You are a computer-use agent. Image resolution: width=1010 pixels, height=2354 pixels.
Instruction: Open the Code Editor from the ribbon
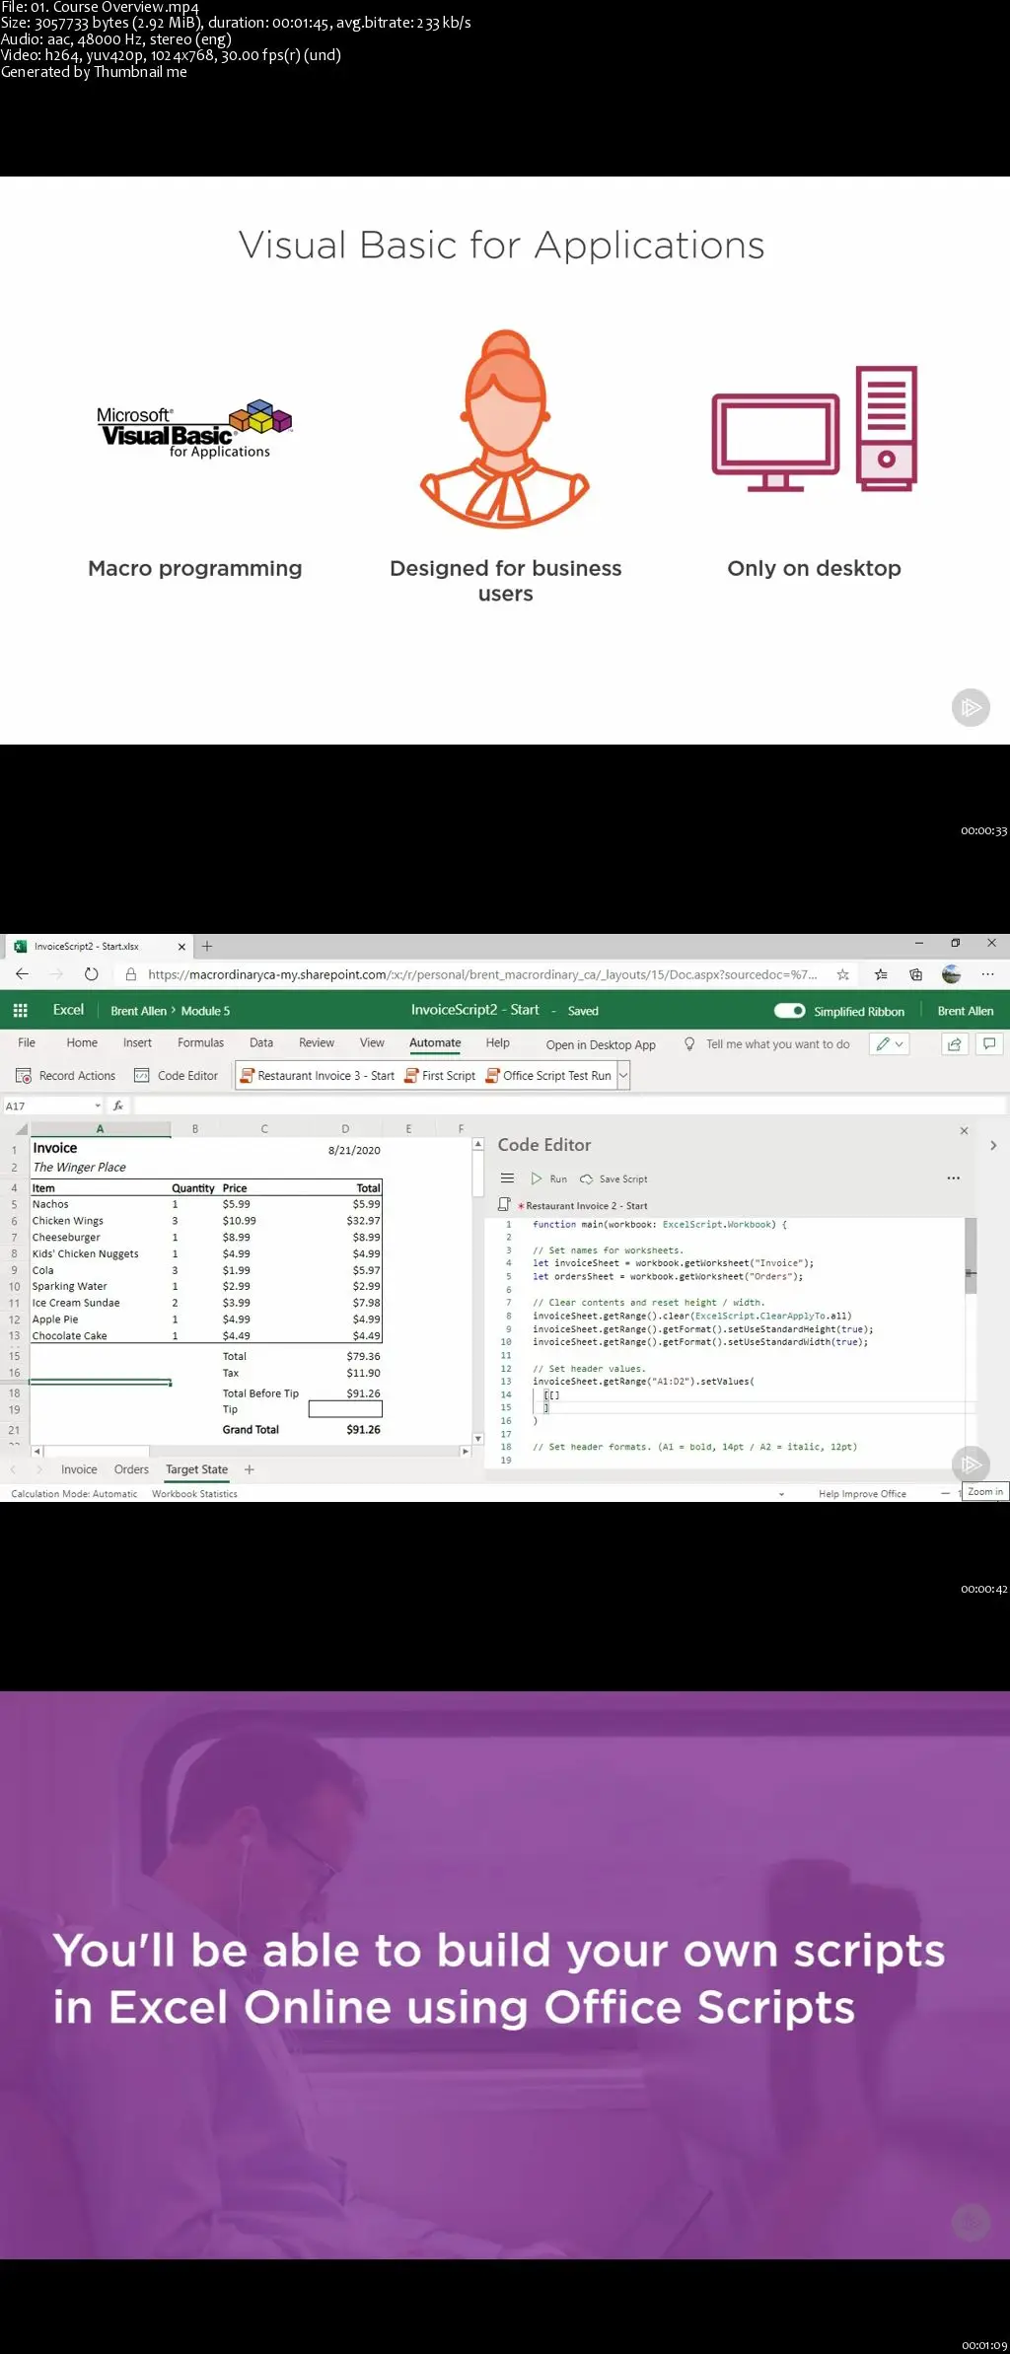click(177, 1076)
